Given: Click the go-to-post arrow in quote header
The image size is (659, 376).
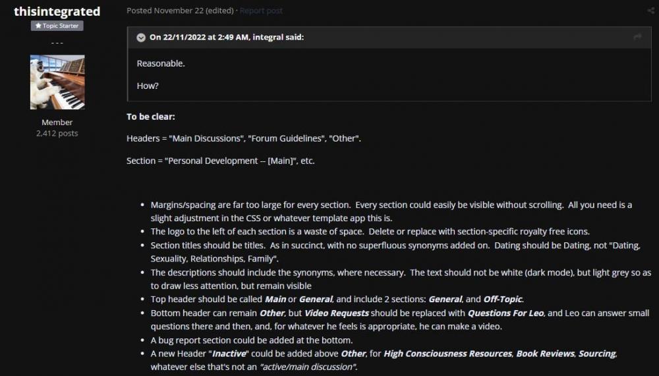Looking at the screenshot, I should click(637, 38).
